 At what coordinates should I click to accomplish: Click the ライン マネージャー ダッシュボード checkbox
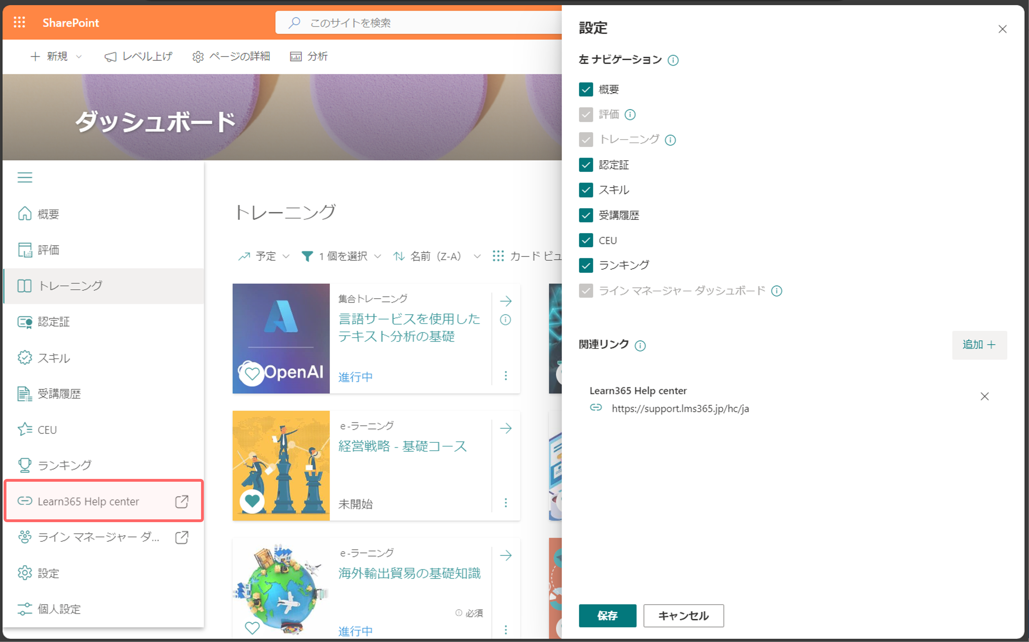pos(586,290)
